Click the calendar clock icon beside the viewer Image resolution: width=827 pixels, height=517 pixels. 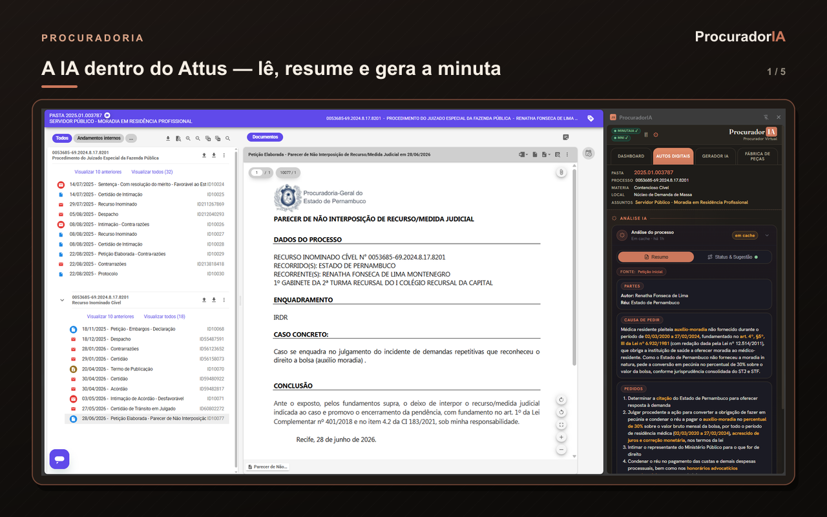(x=589, y=153)
